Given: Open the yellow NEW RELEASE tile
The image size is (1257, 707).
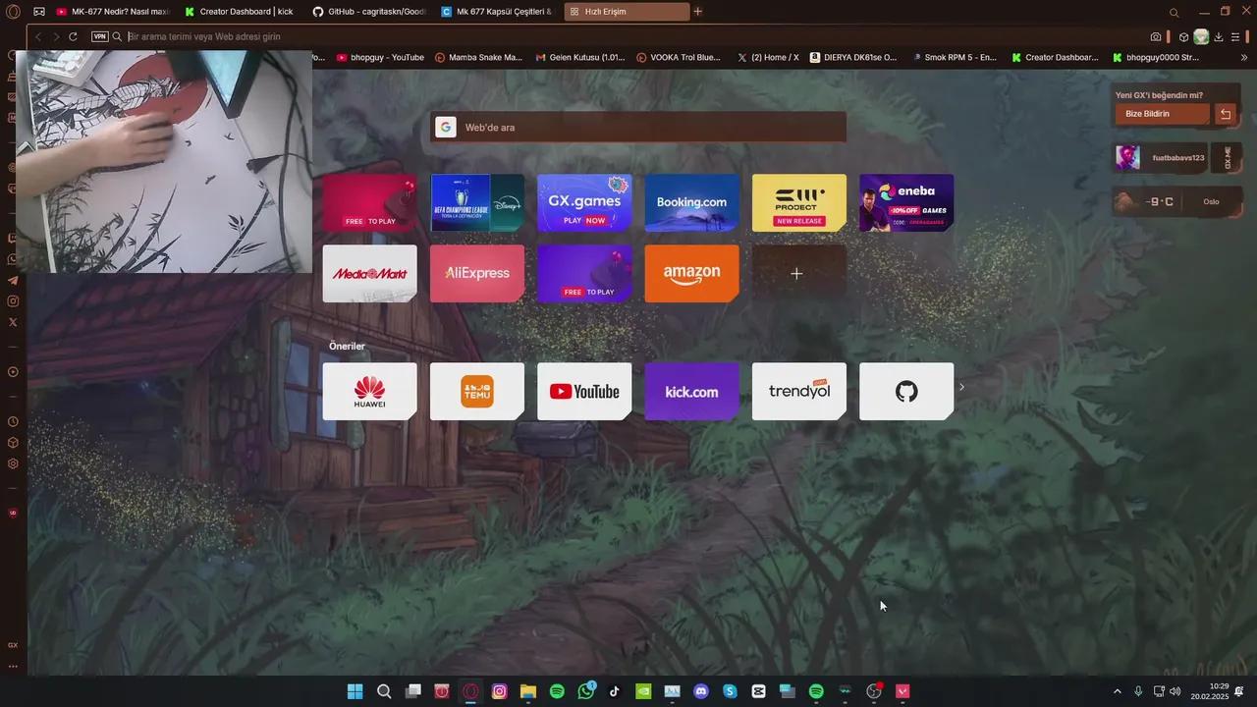Looking at the screenshot, I should pos(799,203).
